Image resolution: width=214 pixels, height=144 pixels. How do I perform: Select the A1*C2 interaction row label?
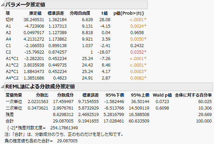pos(12,65)
